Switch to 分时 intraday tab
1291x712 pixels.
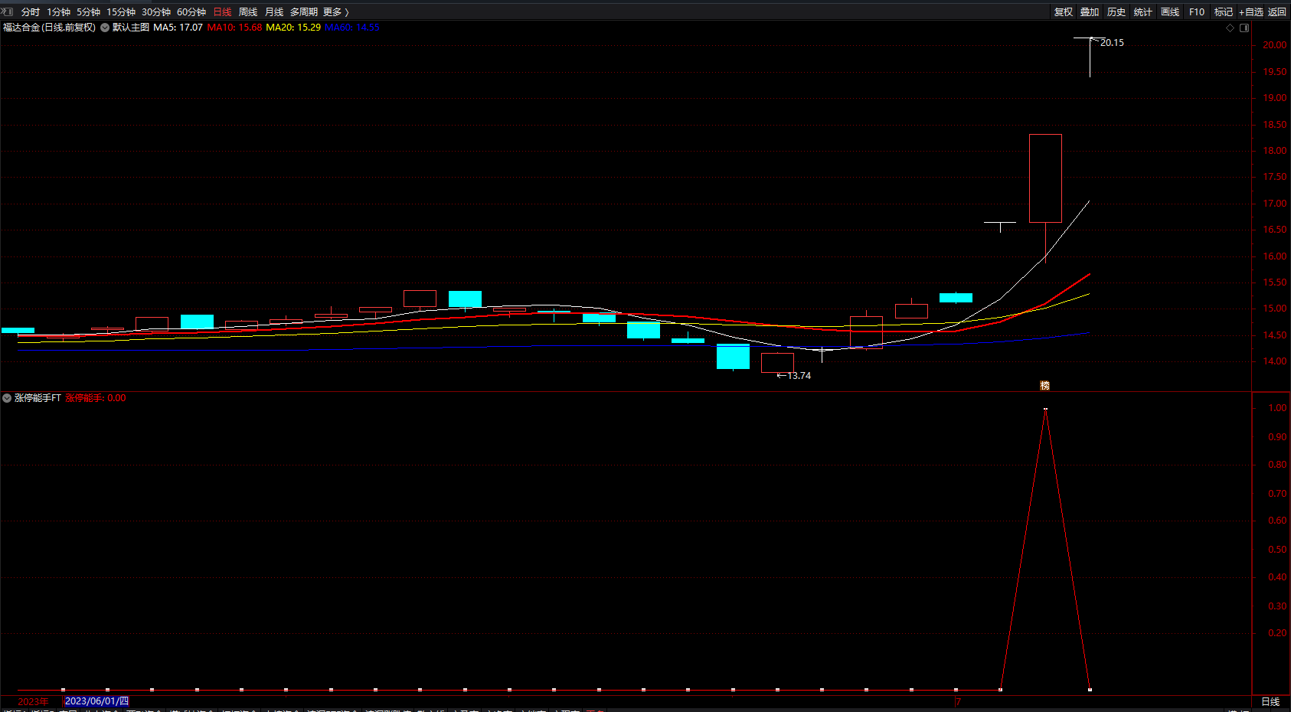pos(31,11)
